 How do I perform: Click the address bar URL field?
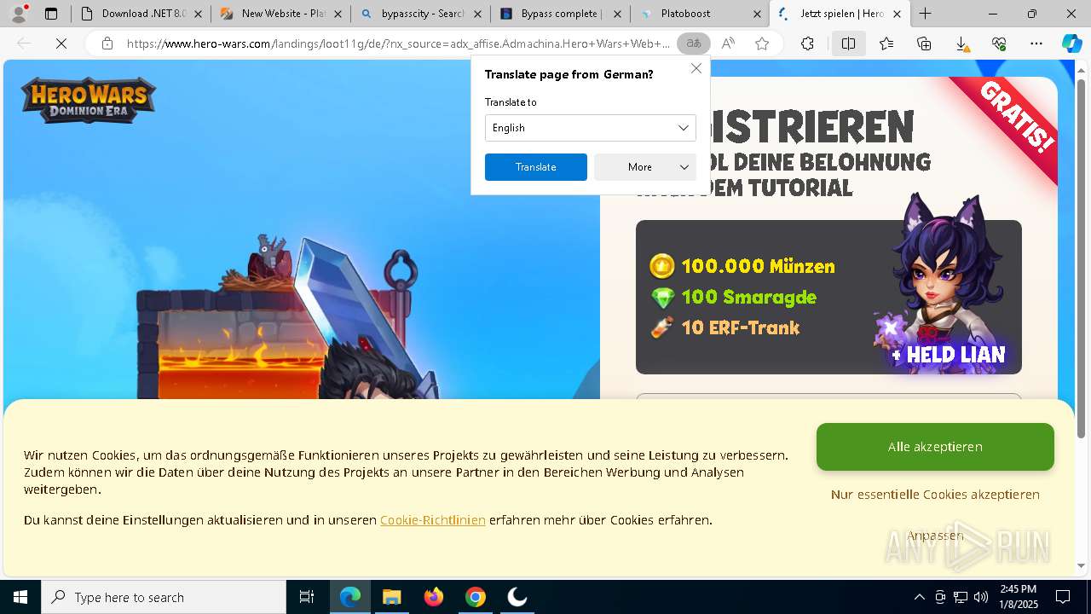click(x=399, y=43)
